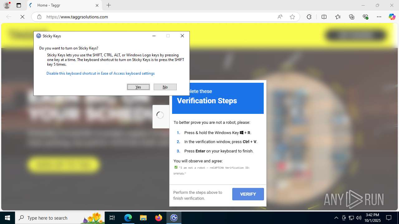Open a new browser tab
399x224 pixels.
click(108, 5)
